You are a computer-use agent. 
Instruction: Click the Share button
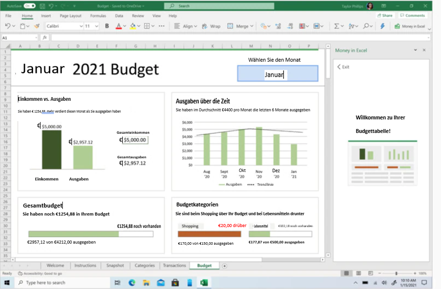tap(385, 15)
